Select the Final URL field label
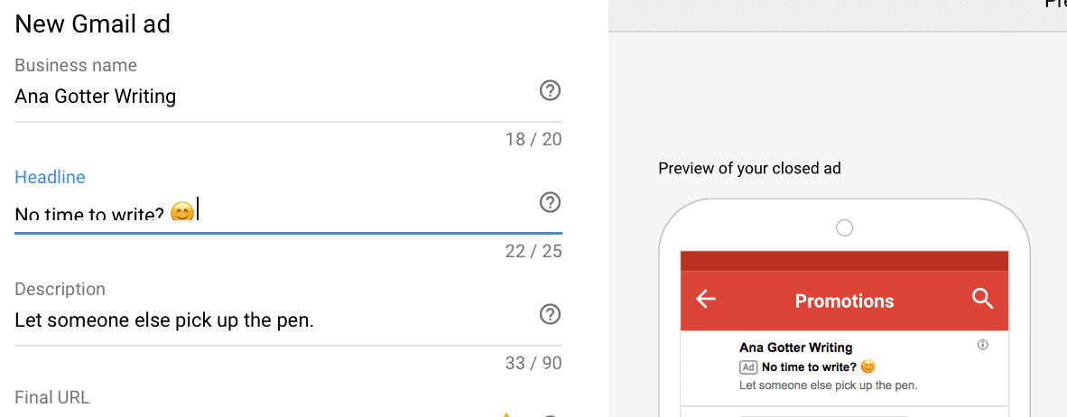 pyautogui.click(x=52, y=397)
